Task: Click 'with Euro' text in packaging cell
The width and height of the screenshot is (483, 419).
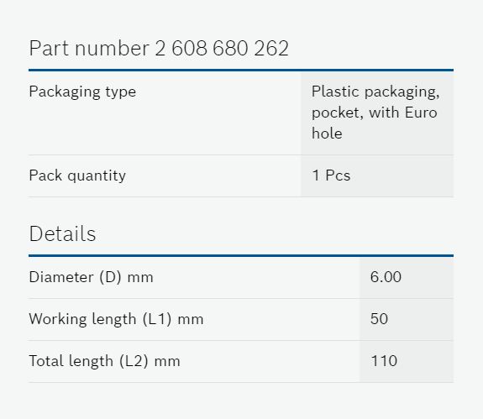Action: coord(403,113)
